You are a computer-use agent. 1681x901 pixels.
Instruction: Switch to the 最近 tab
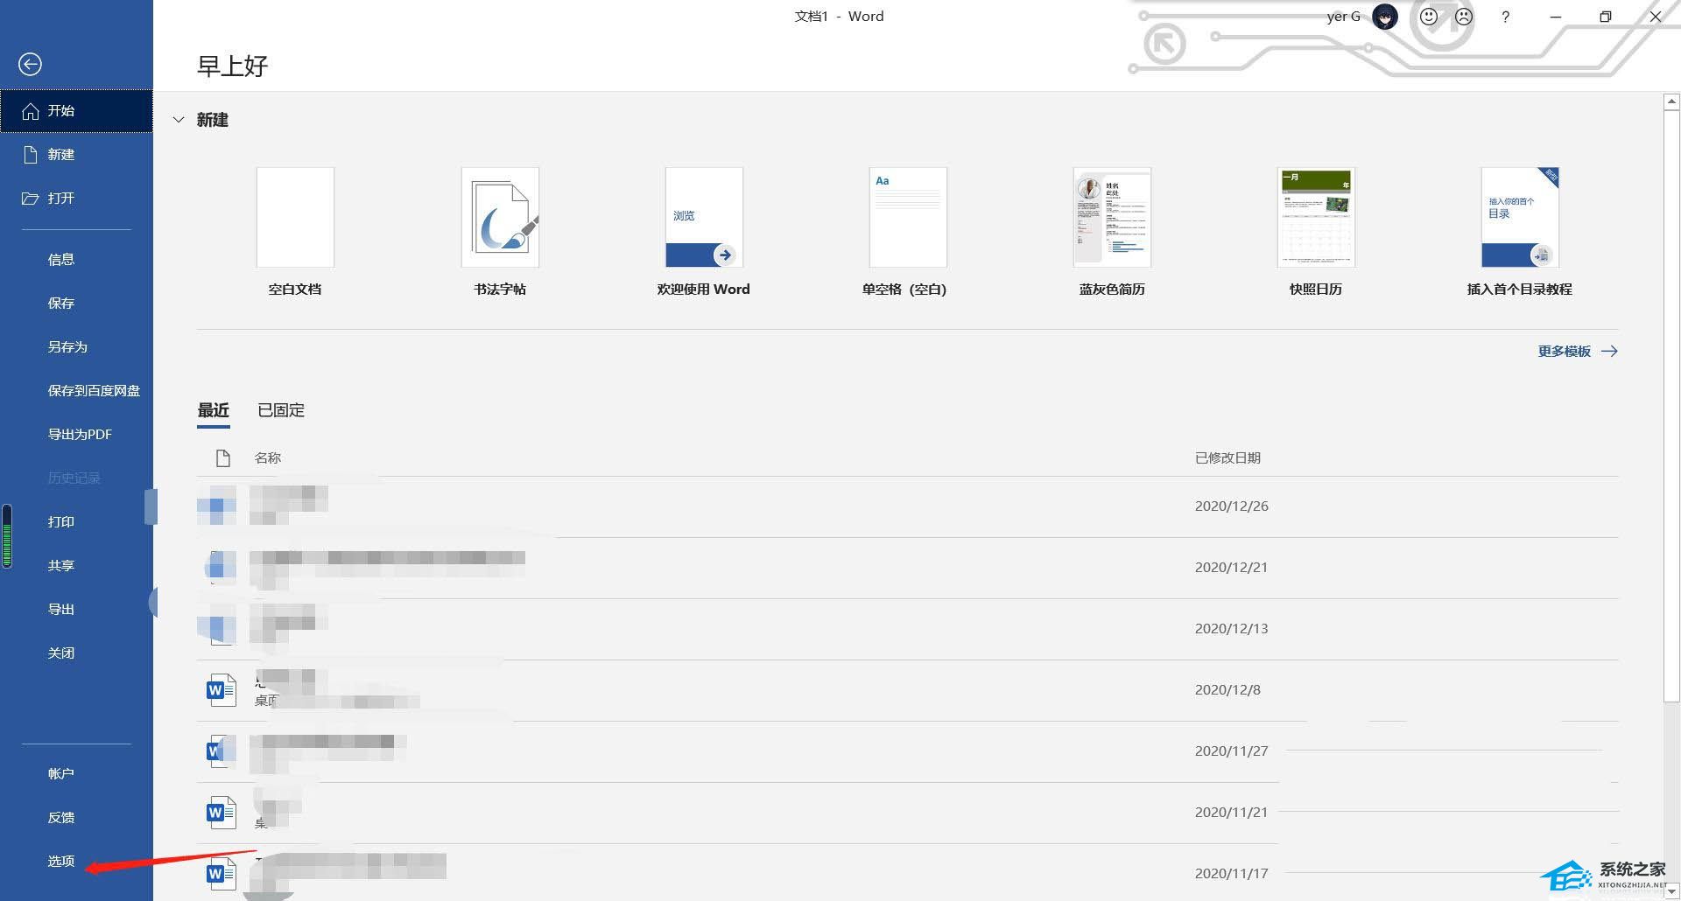214,410
